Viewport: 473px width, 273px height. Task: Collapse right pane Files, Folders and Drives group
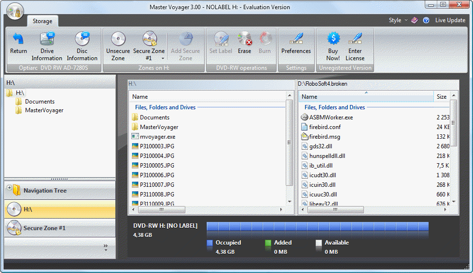pos(334,107)
